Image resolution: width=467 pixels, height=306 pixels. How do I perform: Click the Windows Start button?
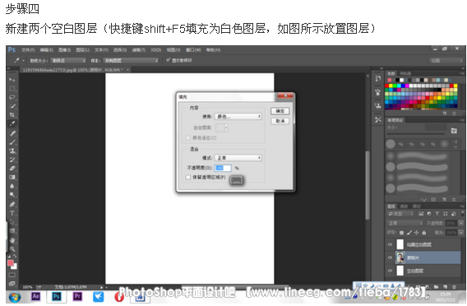pyautogui.click(x=15, y=297)
